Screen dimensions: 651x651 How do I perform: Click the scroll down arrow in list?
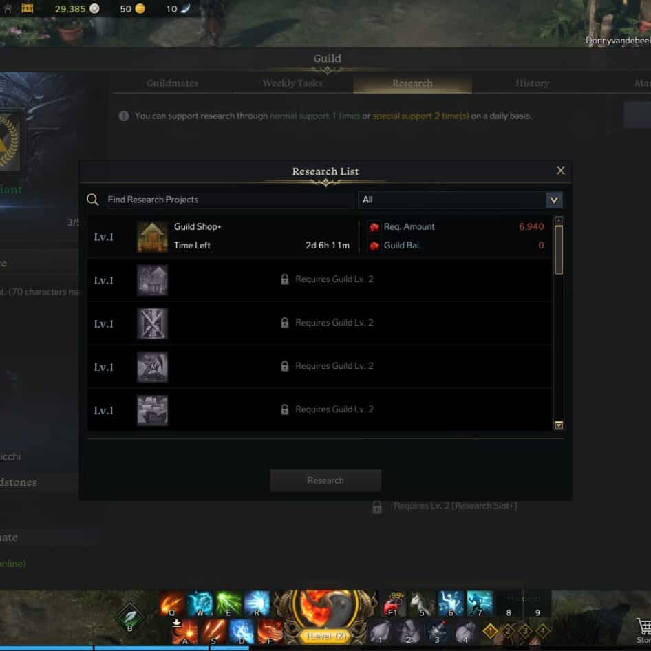point(559,425)
